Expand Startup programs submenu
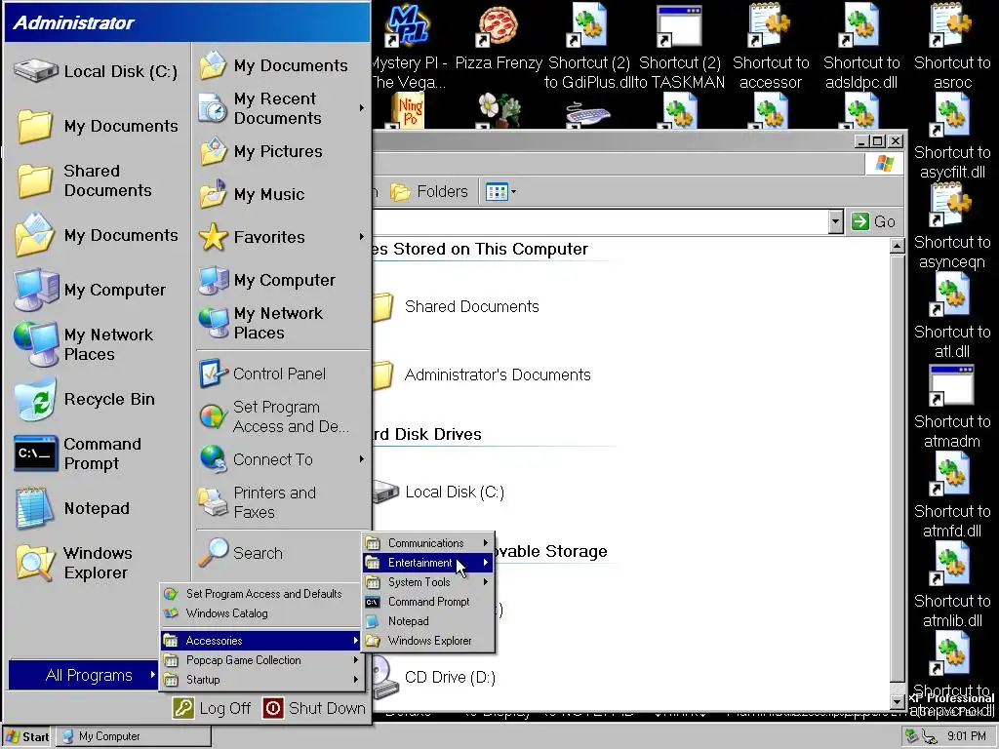This screenshot has height=749, width=999. point(261,680)
